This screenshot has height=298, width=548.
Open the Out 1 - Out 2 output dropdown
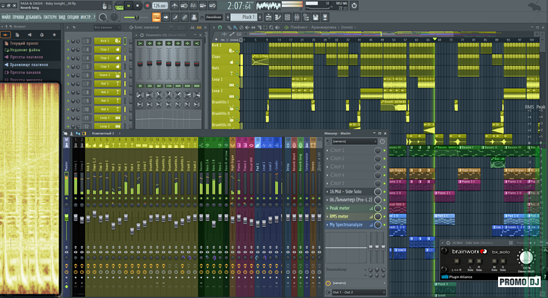point(359,293)
